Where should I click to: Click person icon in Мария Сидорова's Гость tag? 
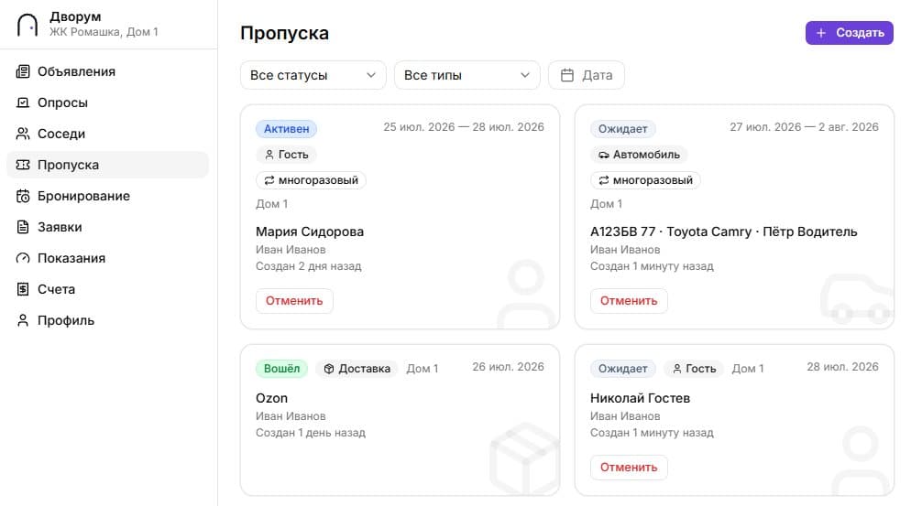tap(269, 155)
